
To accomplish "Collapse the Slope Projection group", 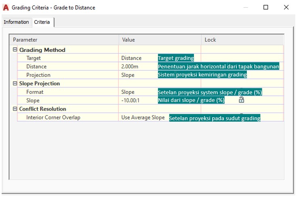I will 15,83.
